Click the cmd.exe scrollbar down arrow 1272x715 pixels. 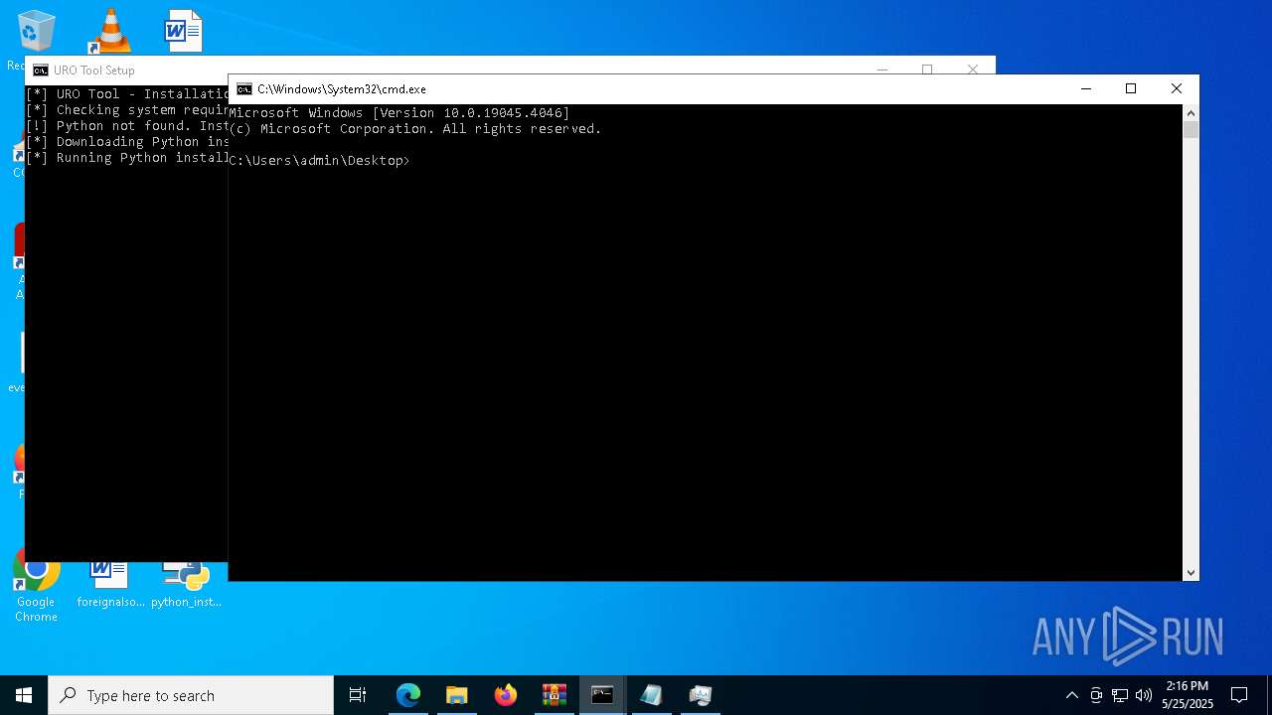[1191, 573]
